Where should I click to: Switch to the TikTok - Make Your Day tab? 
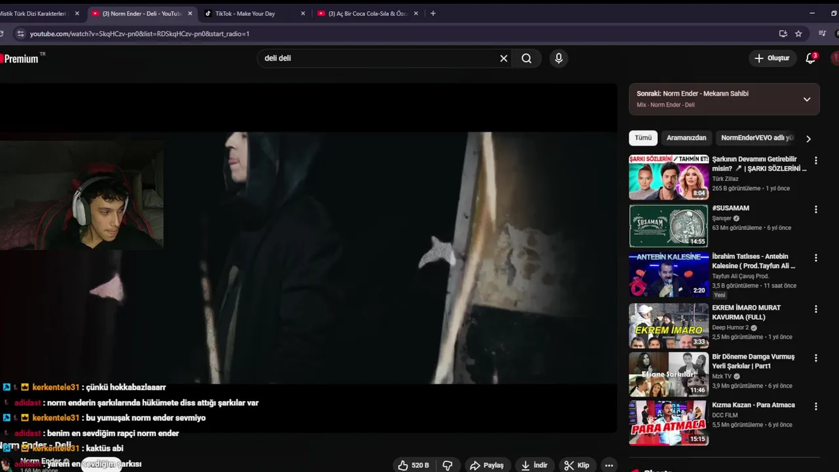click(x=245, y=13)
